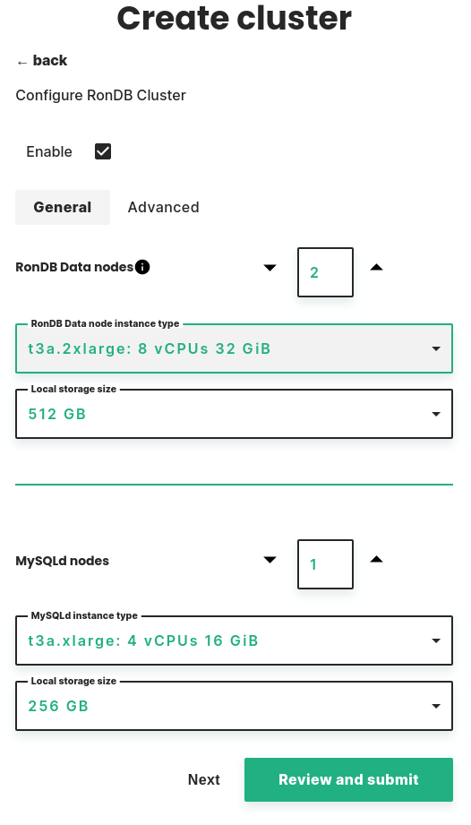Click caret arrow of t3a.2xlarge selector
Viewport: 471px width, 825px height.
tap(436, 348)
